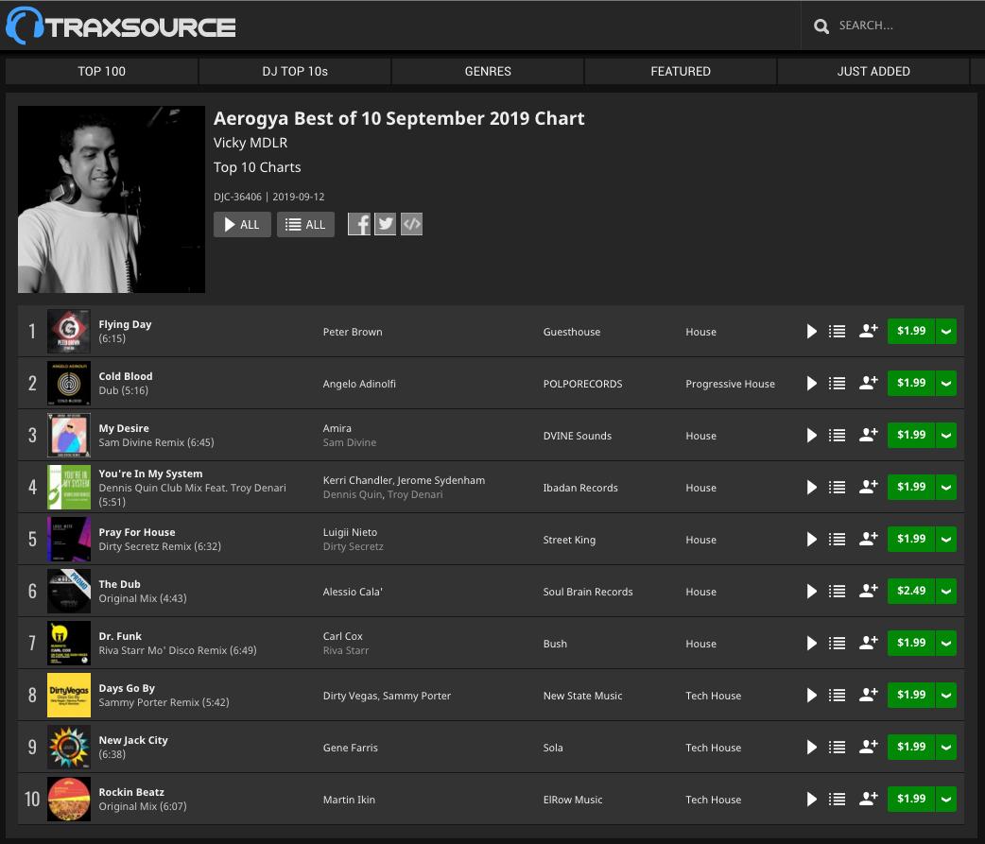Play the Flying Day track
This screenshot has width=985, height=844.
[812, 332]
